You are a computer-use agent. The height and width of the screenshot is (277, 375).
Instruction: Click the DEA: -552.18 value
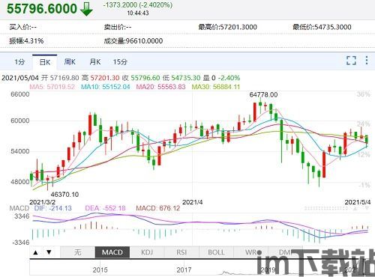tap(105, 208)
